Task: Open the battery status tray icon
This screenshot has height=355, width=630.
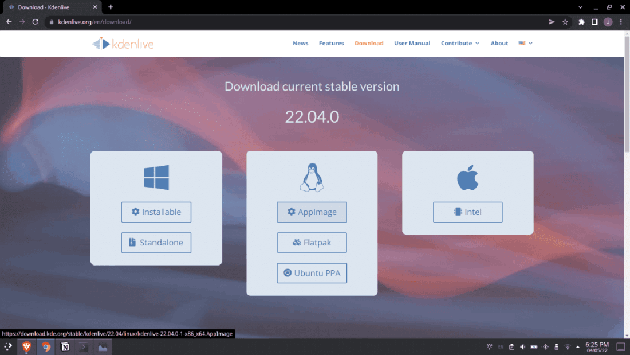Action: [534, 346]
